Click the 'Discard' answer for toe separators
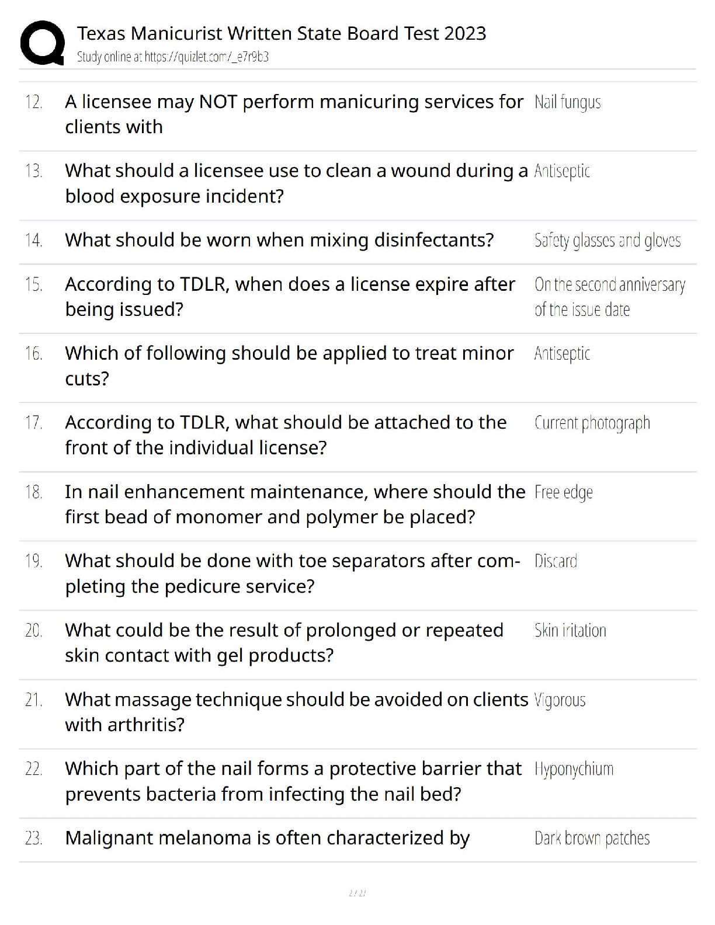 click(556, 561)
